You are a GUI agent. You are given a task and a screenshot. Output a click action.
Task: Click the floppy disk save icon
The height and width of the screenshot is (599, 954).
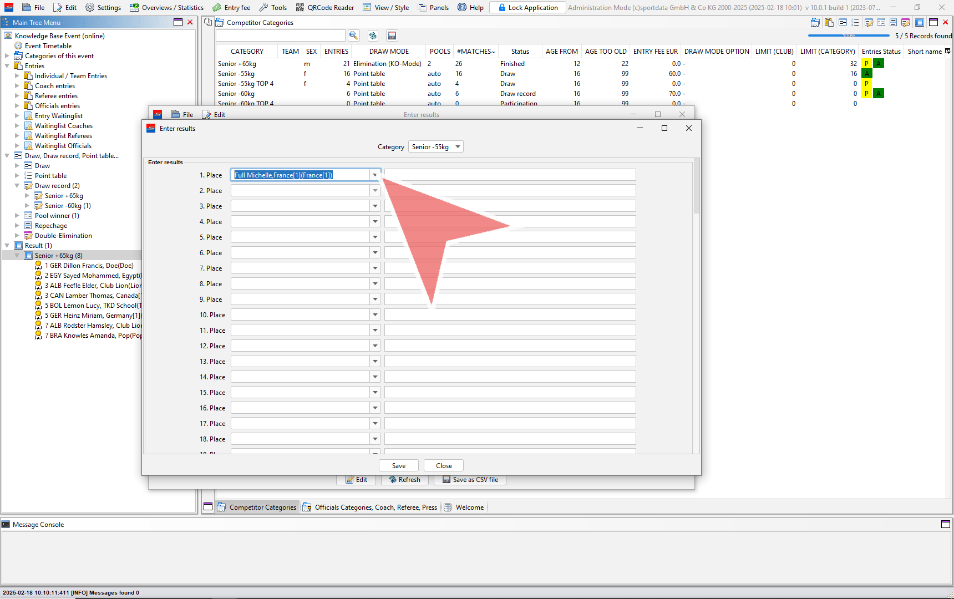tap(392, 35)
